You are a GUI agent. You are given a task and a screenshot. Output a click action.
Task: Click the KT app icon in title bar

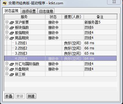(5, 3)
